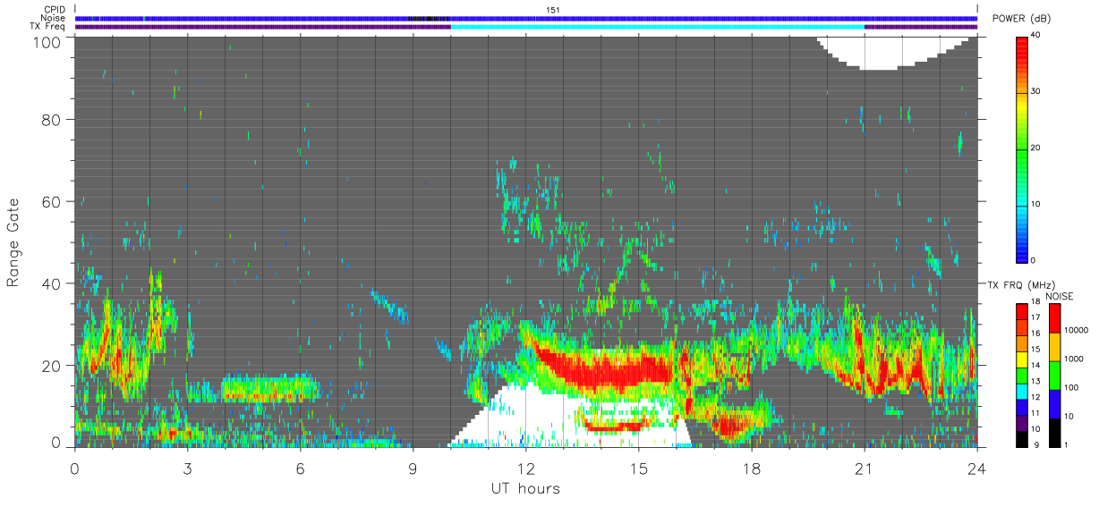Click the 40 label on the power colorbar

[1036, 36]
